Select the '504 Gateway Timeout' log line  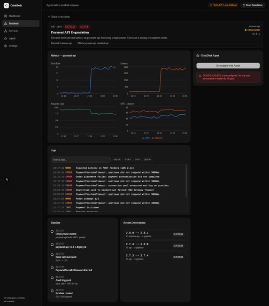(118, 190)
